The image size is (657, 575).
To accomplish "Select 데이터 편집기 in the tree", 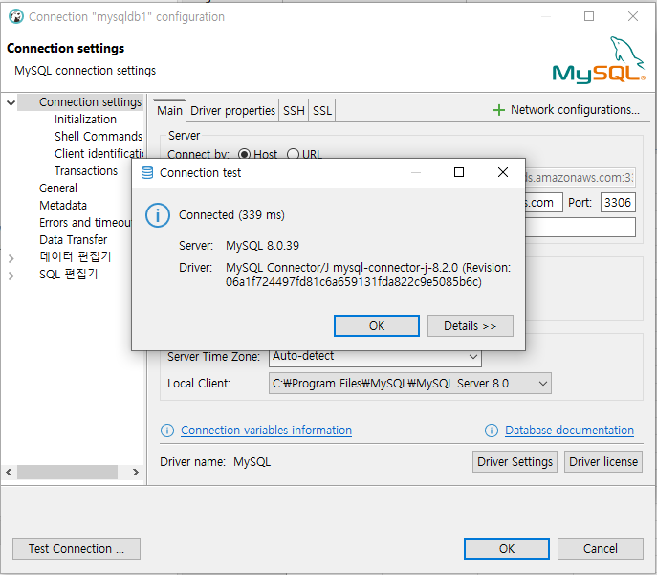I will (75, 257).
